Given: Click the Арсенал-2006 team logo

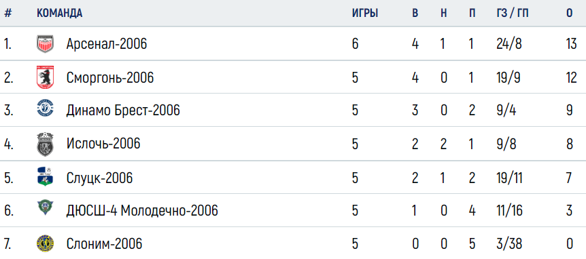Looking at the screenshot, I should pyautogui.click(x=46, y=44).
